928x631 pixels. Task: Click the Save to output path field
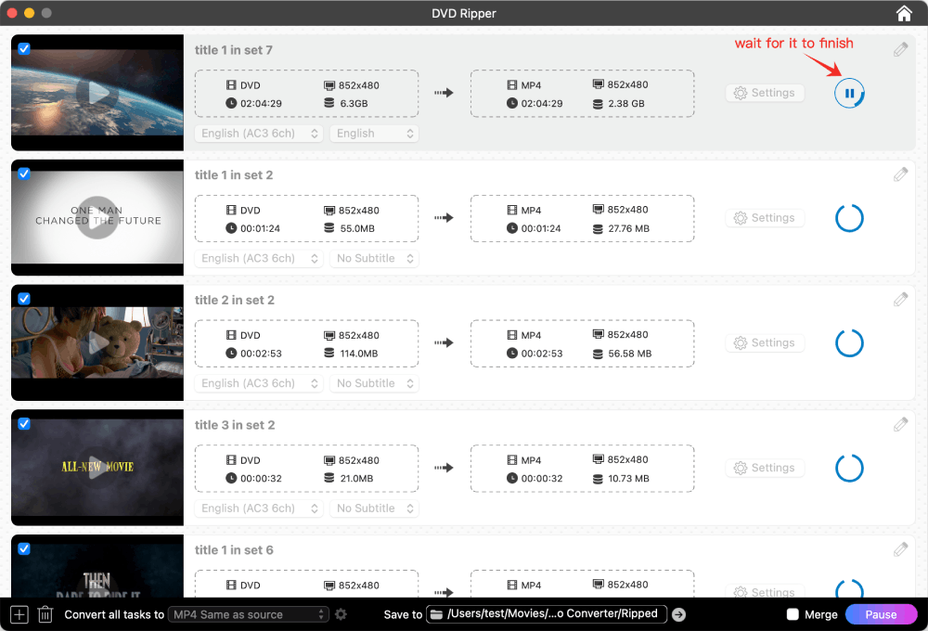[x=546, y=614]
